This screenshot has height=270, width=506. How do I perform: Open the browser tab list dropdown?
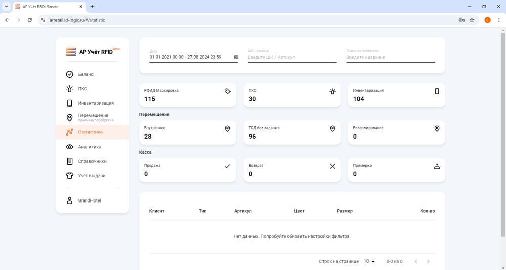(x=7, y=7)
